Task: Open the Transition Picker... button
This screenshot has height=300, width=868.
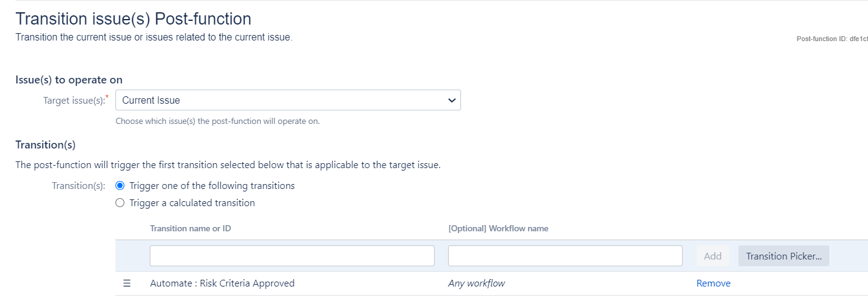Action: tap(784, 256)
